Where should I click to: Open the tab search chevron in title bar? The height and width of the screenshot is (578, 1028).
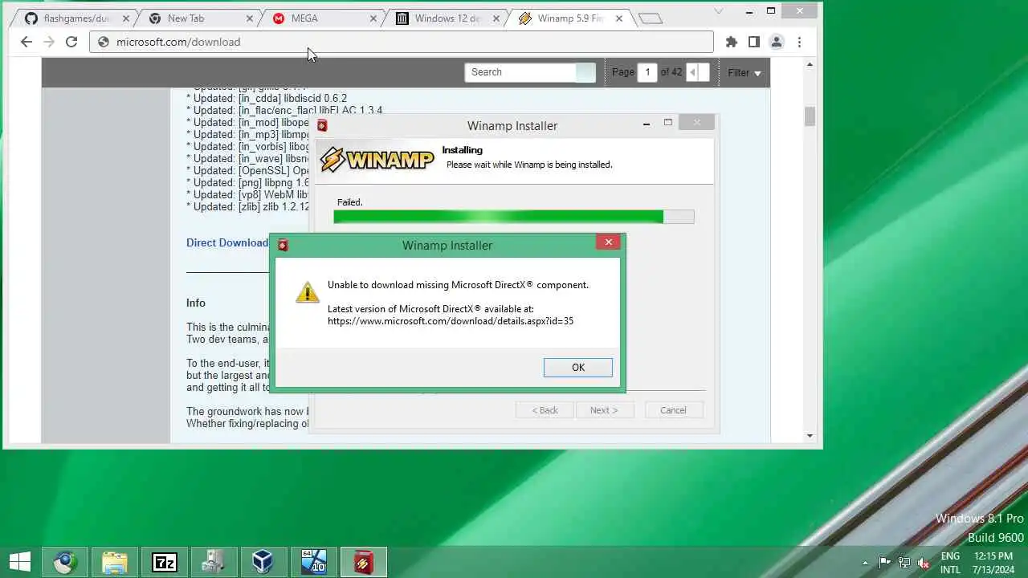pos(719,11)
